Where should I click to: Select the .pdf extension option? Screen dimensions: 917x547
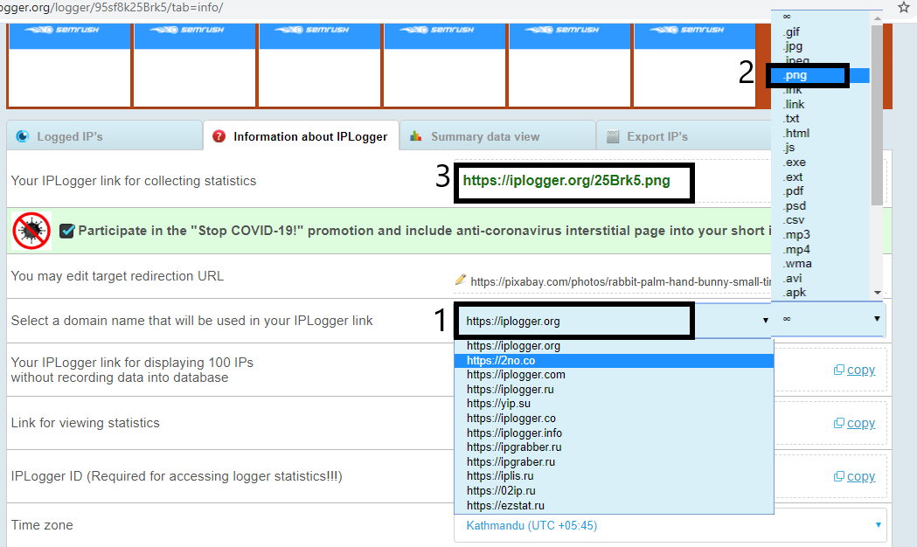click(x=821, y=191)
